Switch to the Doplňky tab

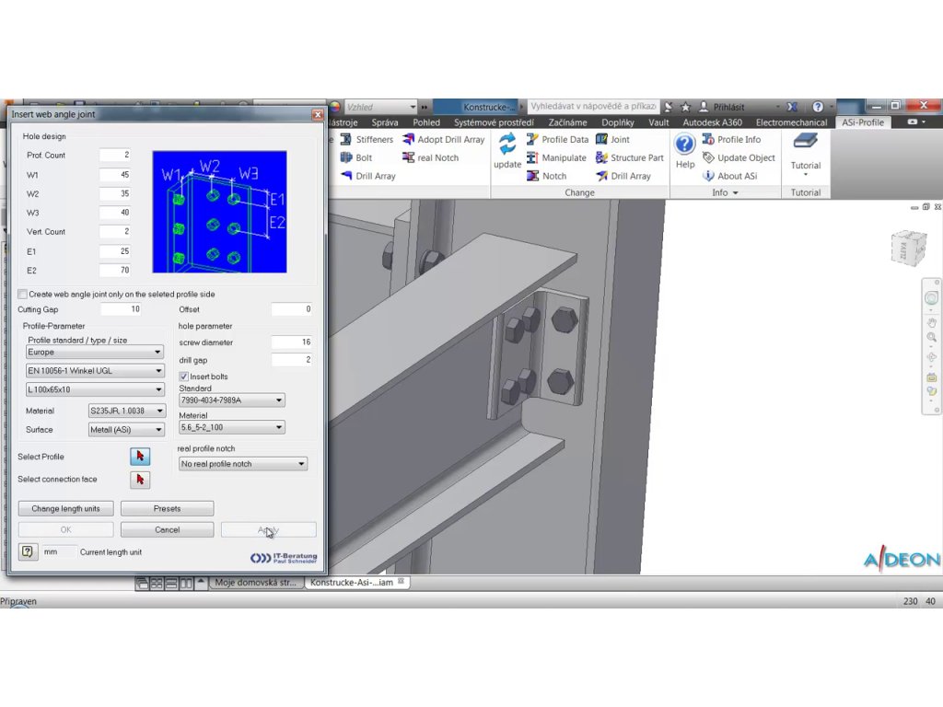click(x=618, y=122)
